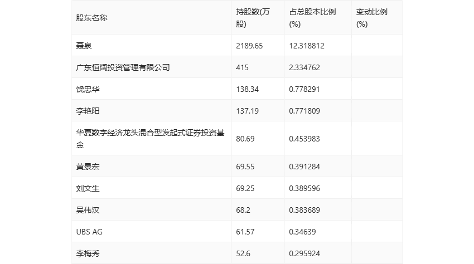
Task: Click the percentage 0.453983
Action: coord(304,139)
